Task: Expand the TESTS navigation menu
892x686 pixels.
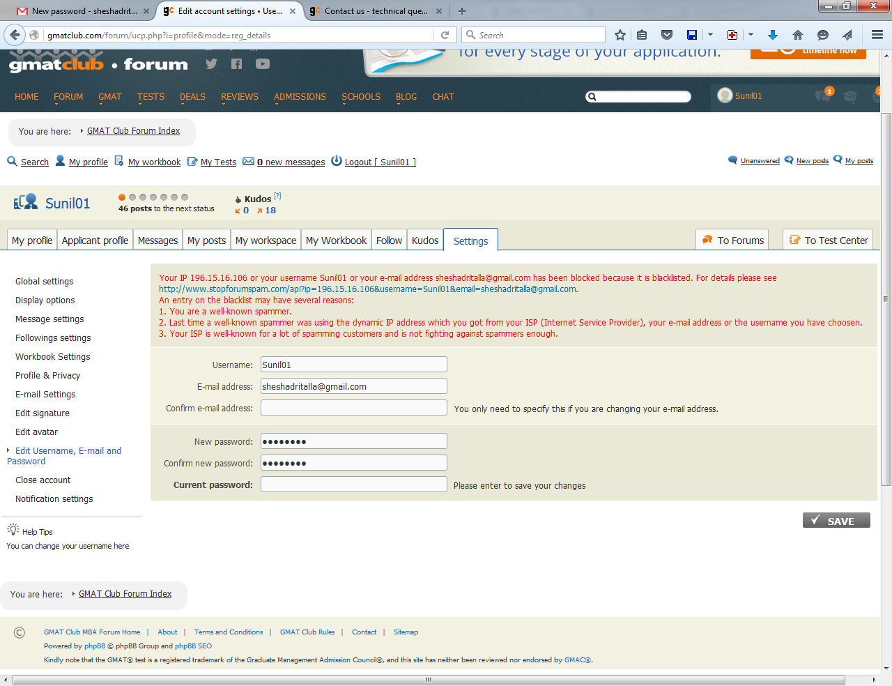Action: pos(151,97)
